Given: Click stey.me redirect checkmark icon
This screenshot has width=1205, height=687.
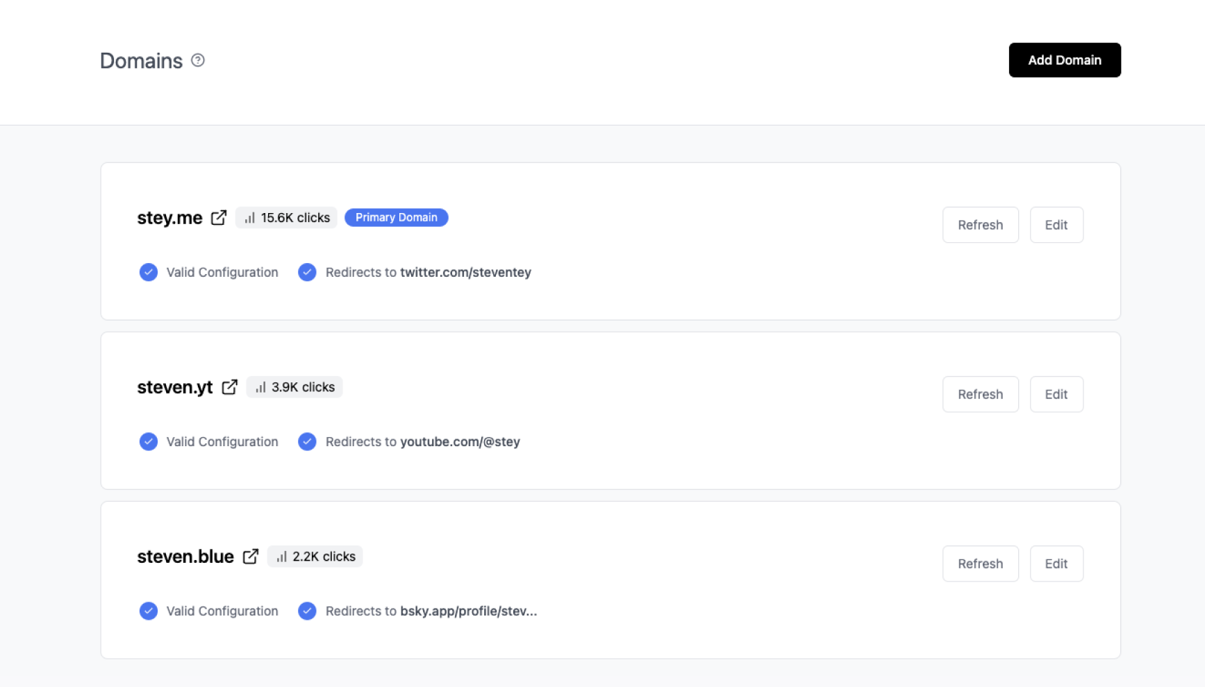Looking at the screenshot, I should pos(307,272).
